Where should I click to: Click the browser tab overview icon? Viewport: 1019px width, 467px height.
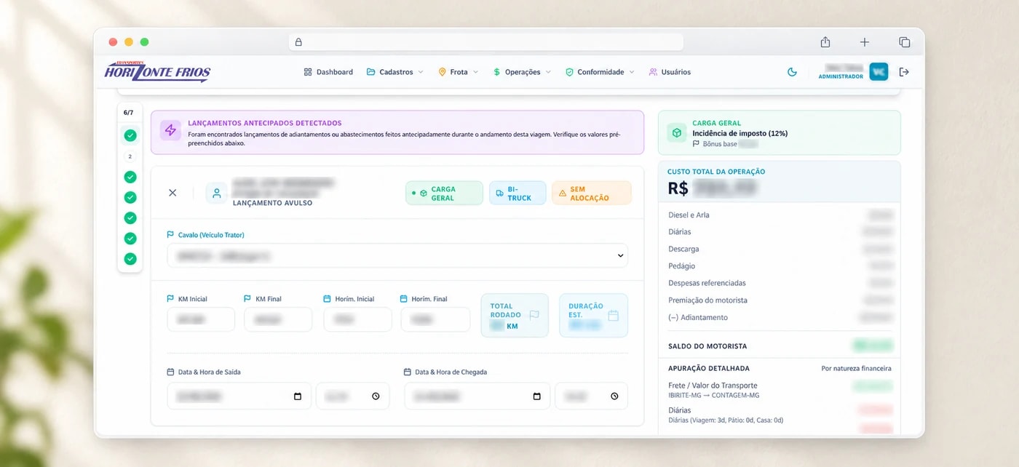(x=904, y=42)
